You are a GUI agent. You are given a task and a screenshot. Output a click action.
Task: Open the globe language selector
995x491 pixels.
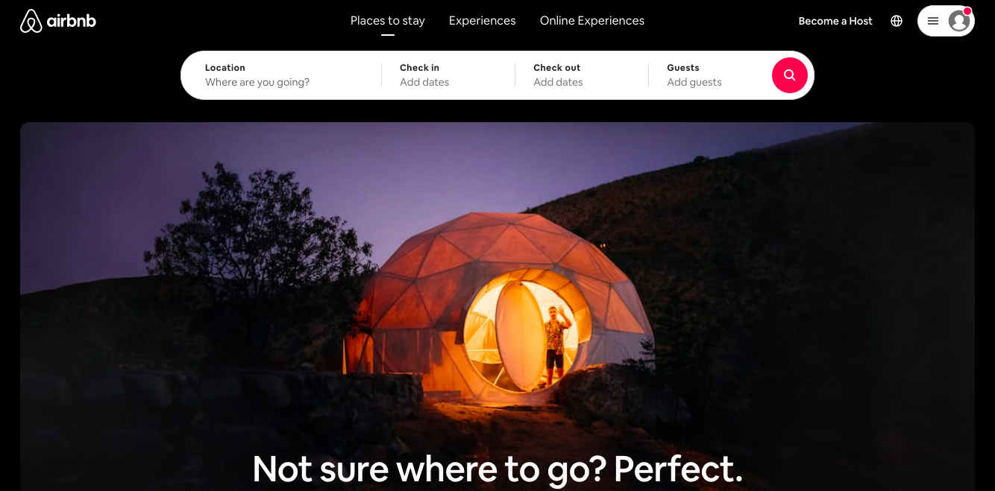(897, 21)
